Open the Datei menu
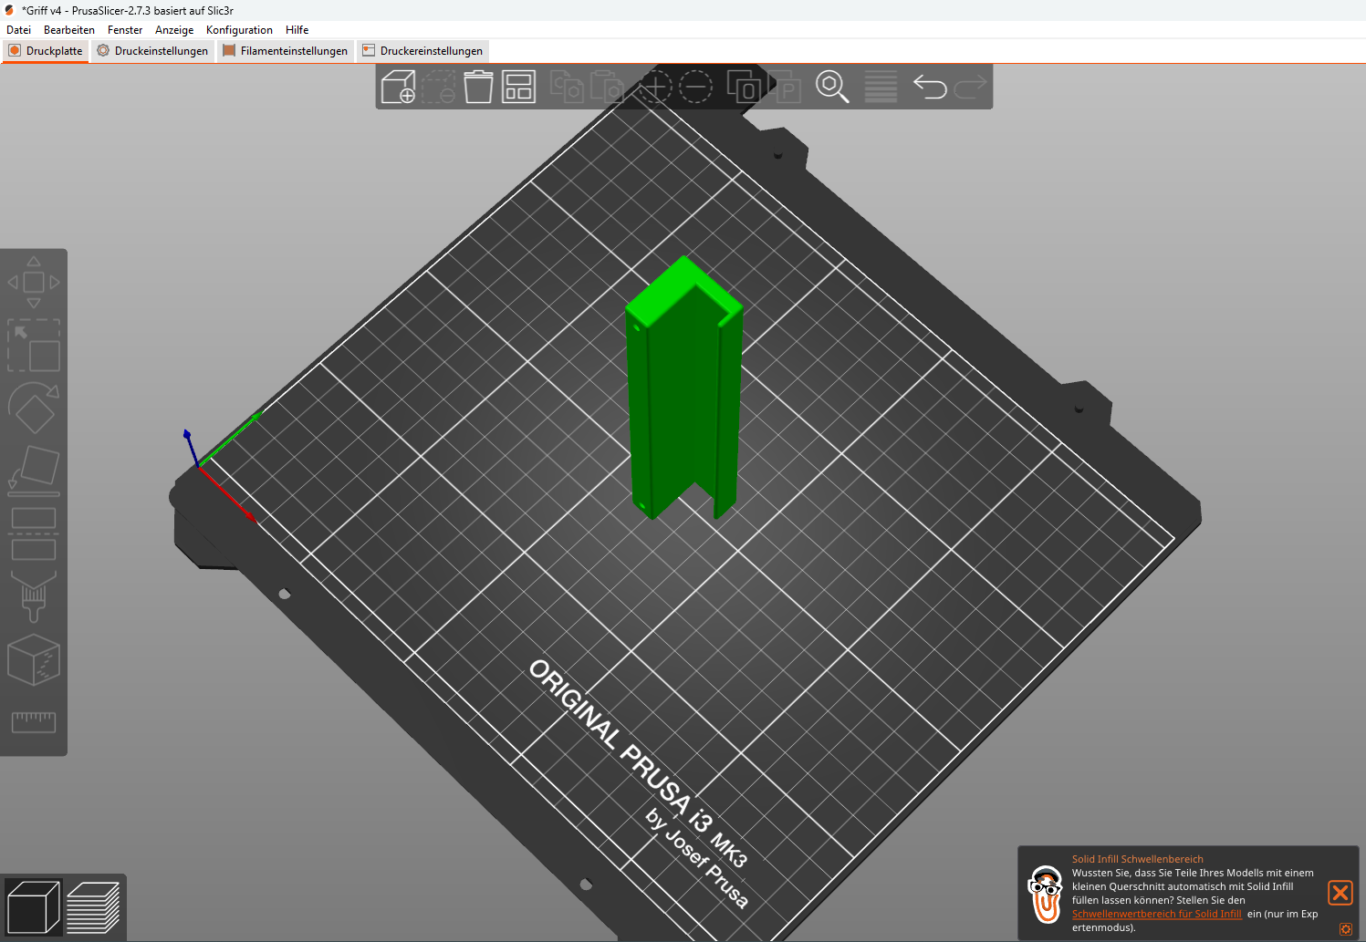Screen dimensions: 1366x942 click(x=18, y=30)
